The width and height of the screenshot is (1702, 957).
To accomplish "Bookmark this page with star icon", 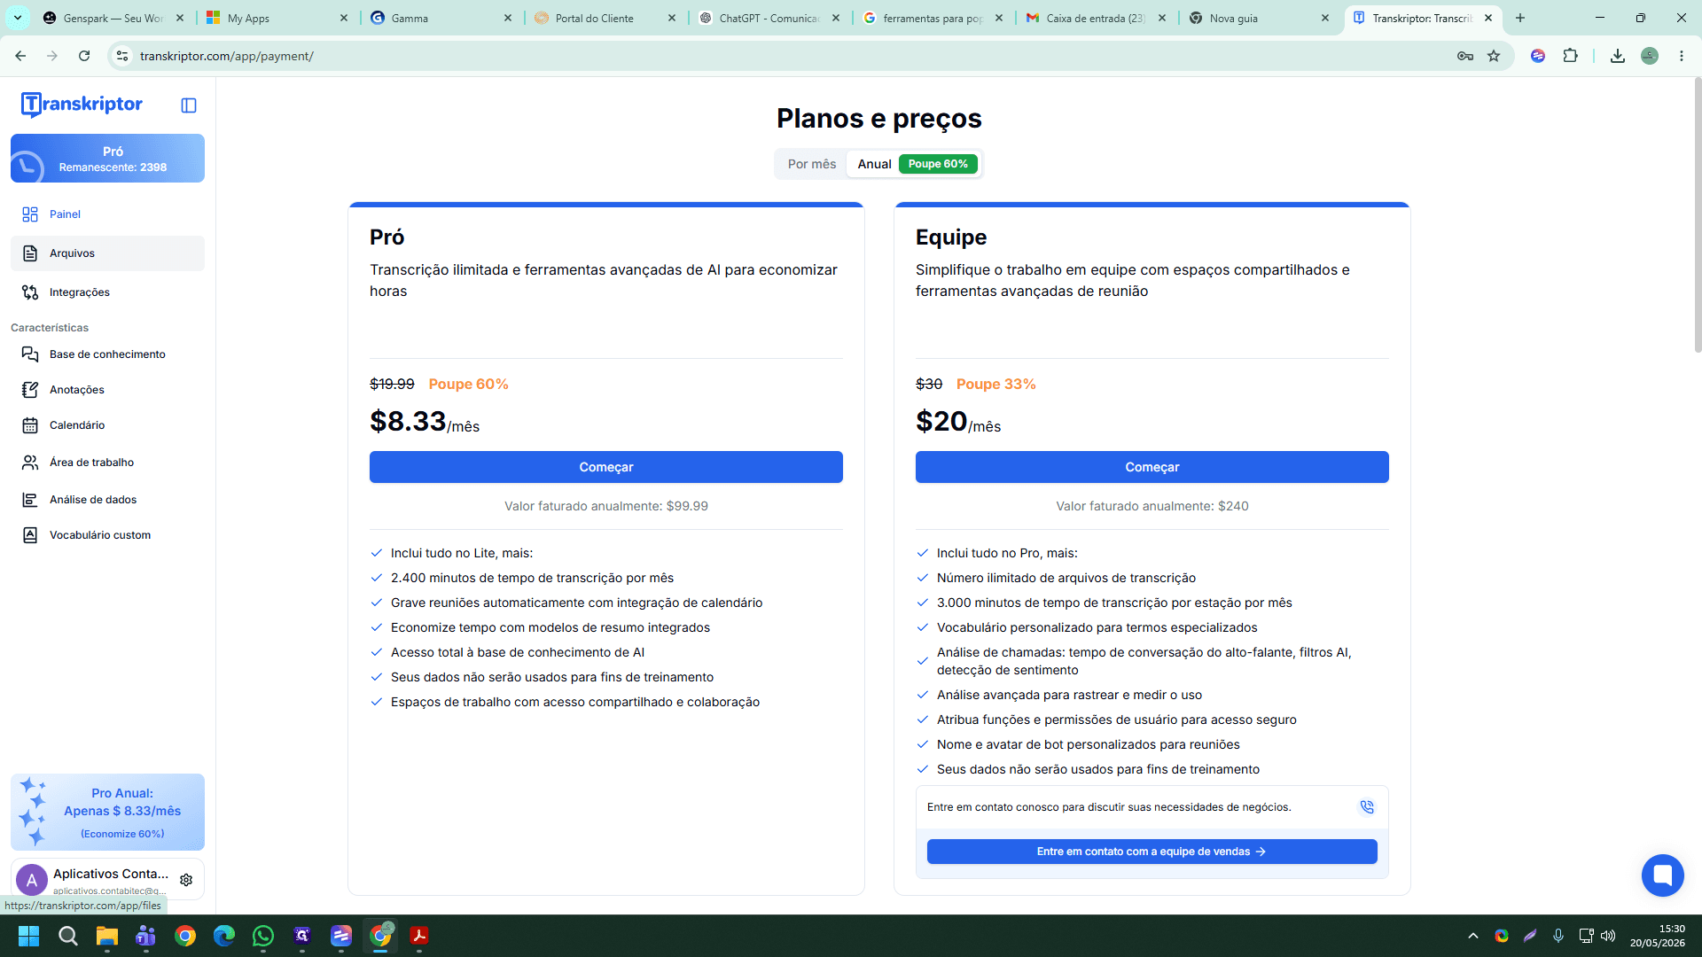I will click(1494, 56).
